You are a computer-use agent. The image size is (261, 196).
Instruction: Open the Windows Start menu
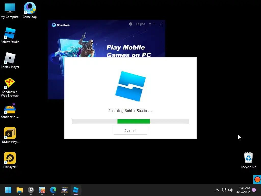pos(8,190)
